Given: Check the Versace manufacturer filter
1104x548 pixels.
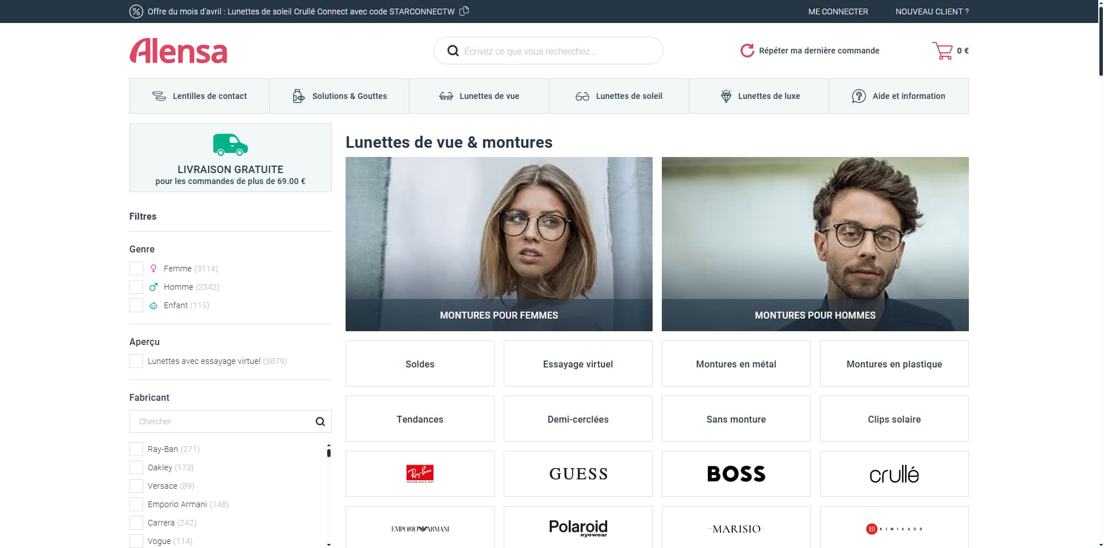Looking at the screenshot, I should point(136,486).
